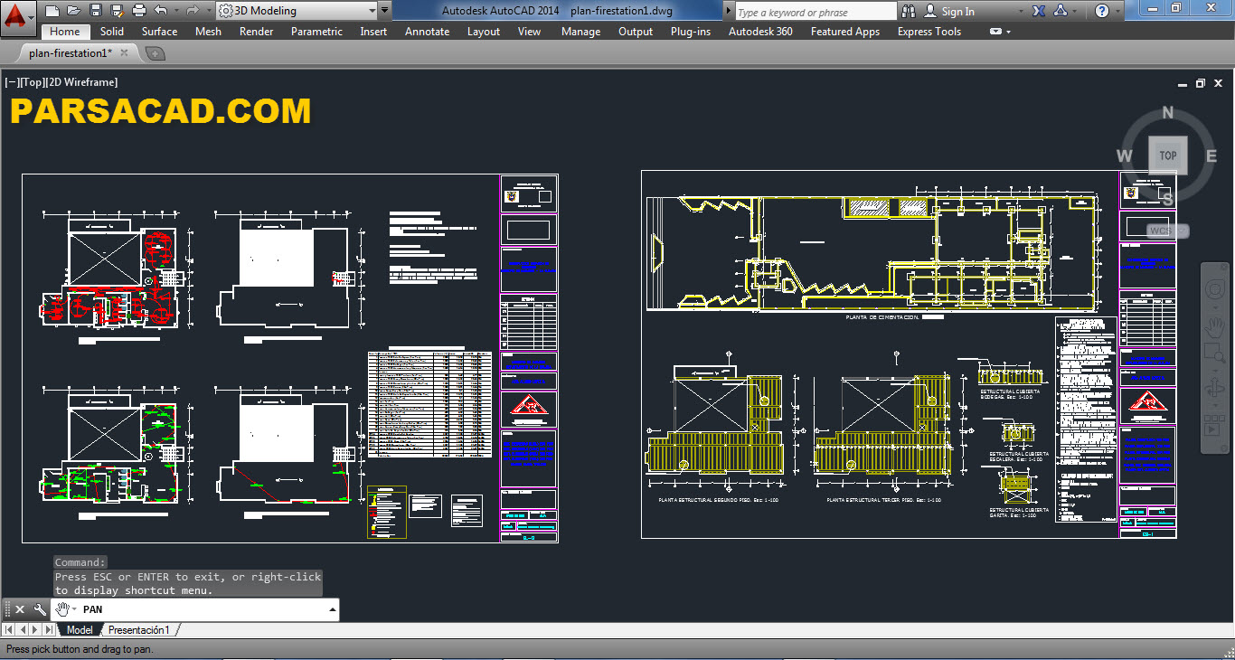Image resolution: width=1235 pixels, height=660 pixels.
Task: Click the ShowMotion icon on navigation bar
Action: (x=1213, y=424)
